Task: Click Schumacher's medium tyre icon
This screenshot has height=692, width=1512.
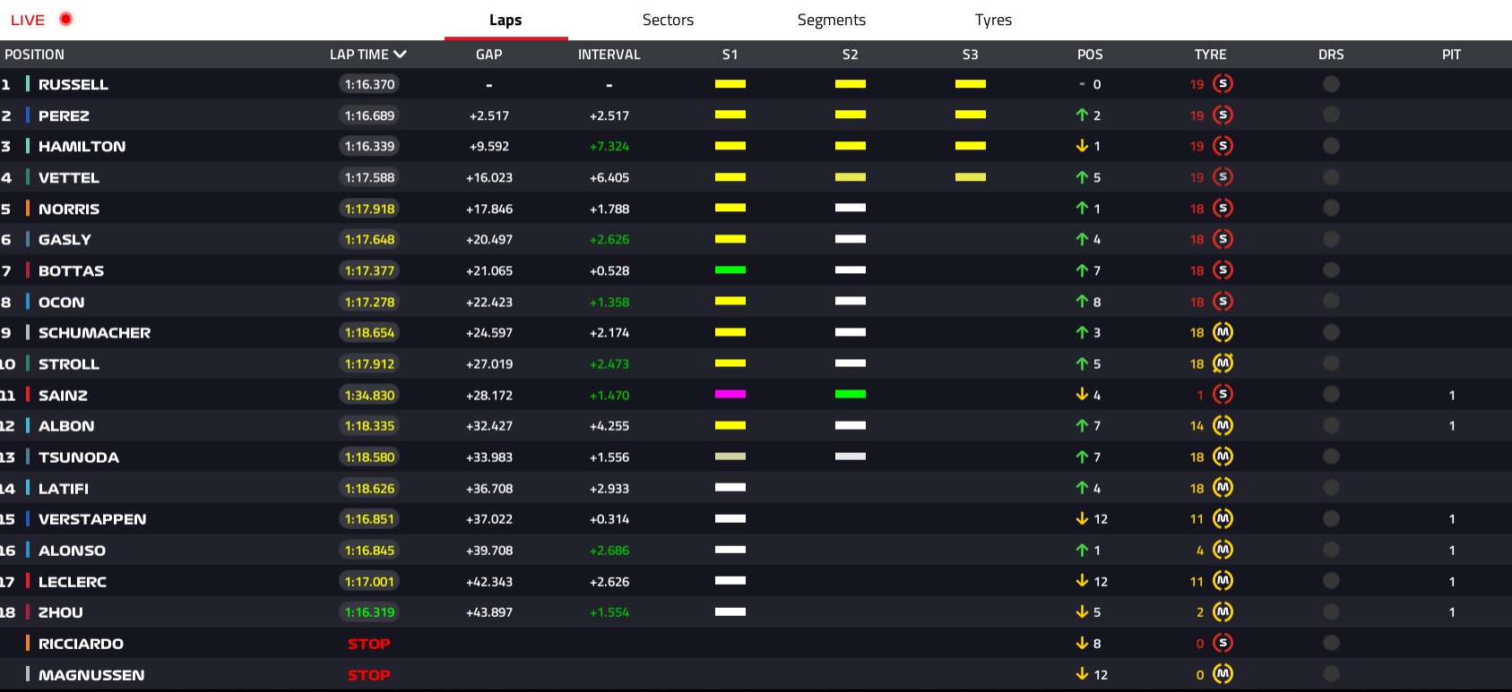Action: (1223, 332)
